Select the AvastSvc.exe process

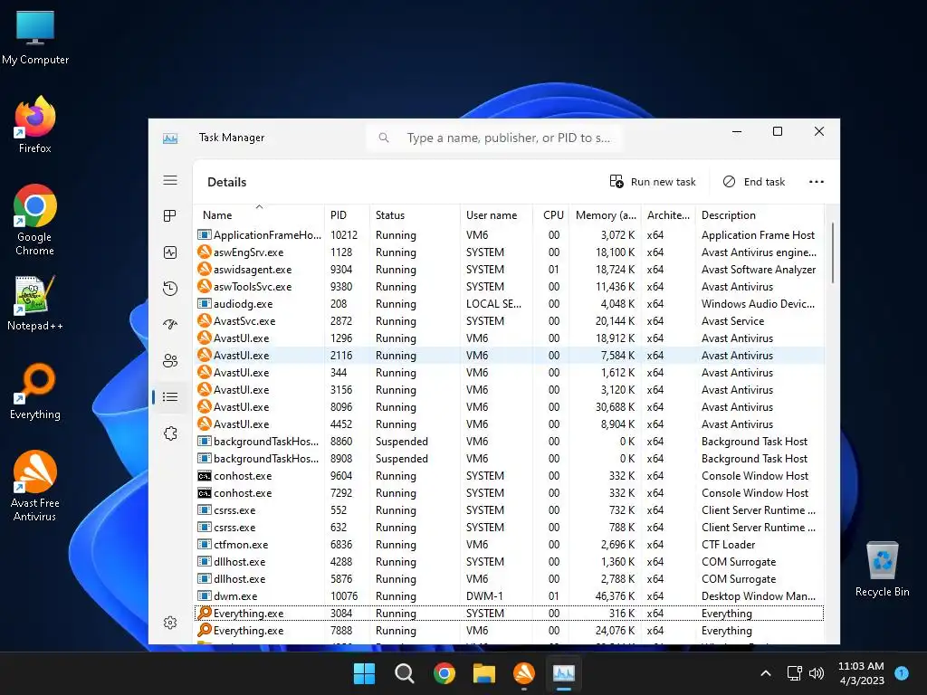(x=509, y=321)
